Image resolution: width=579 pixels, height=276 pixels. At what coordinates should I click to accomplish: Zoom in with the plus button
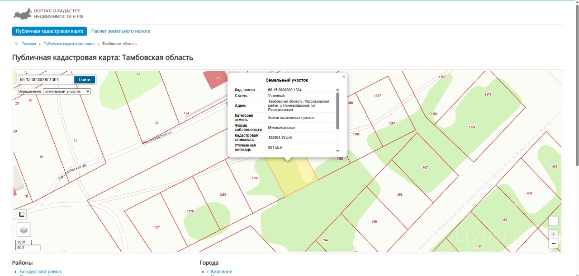(x=553, y=234)
